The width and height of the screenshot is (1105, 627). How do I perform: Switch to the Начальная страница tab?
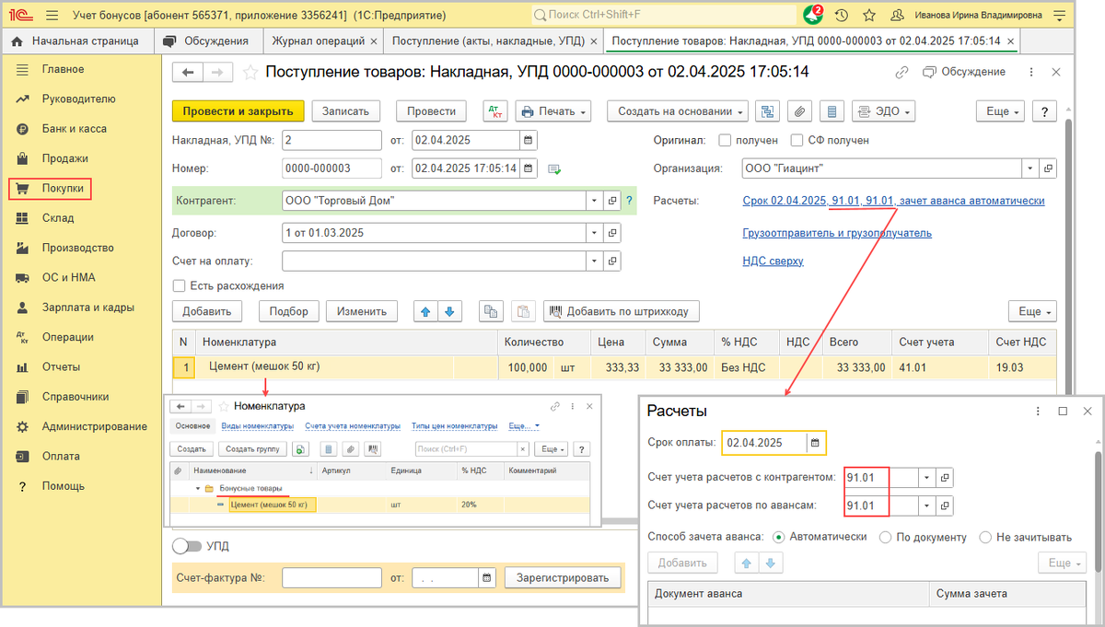coord(76,41)
